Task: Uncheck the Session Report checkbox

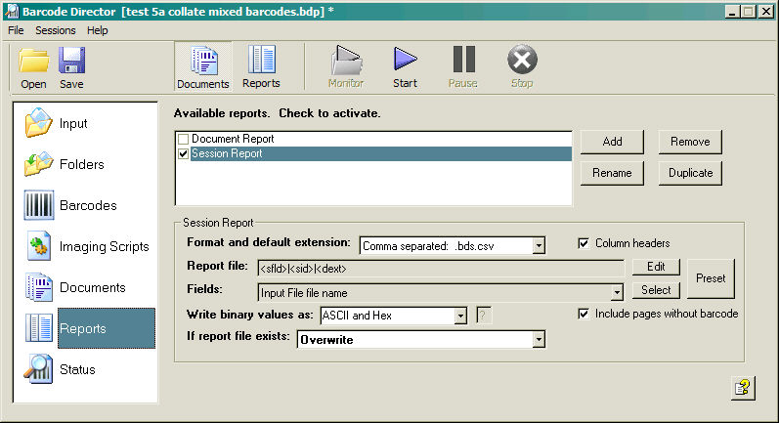Action: click(183, 153)
